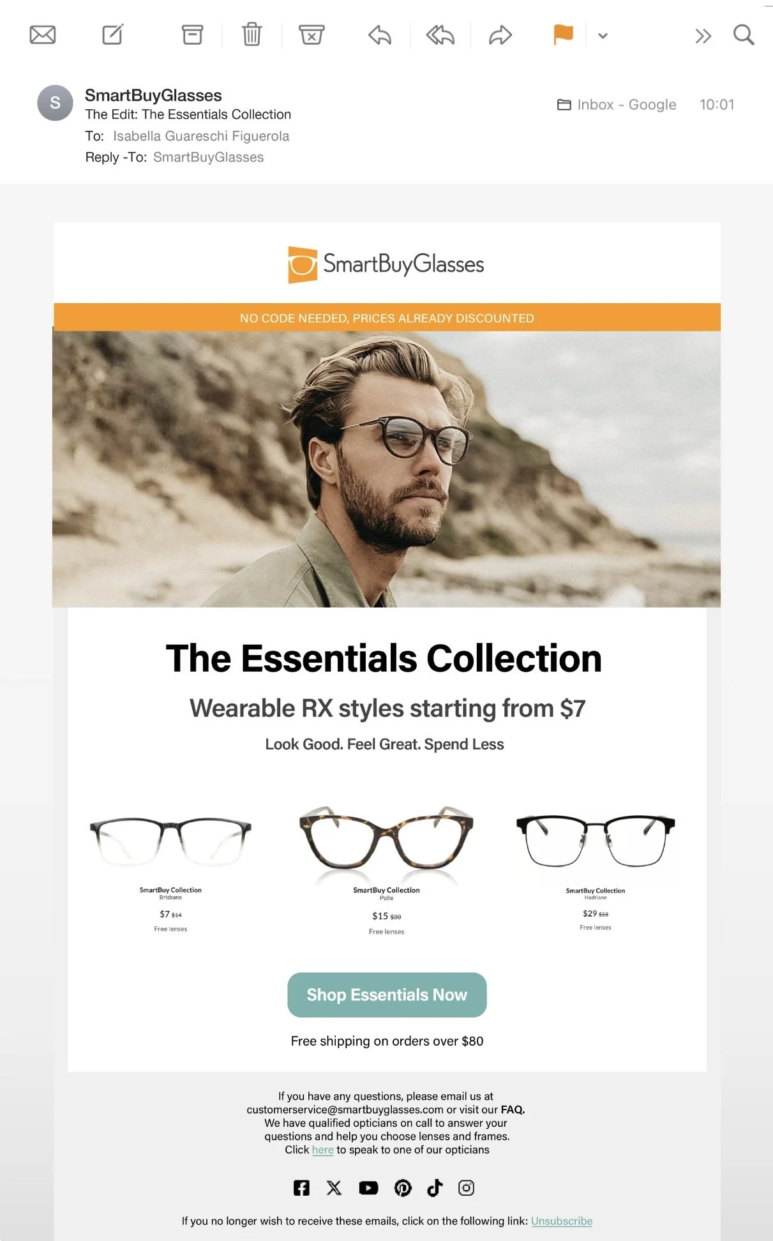The height and width of the screenshot is (1241, 773).
Task: Delete the message with trash icon
Action: click(x=252, y=34)
